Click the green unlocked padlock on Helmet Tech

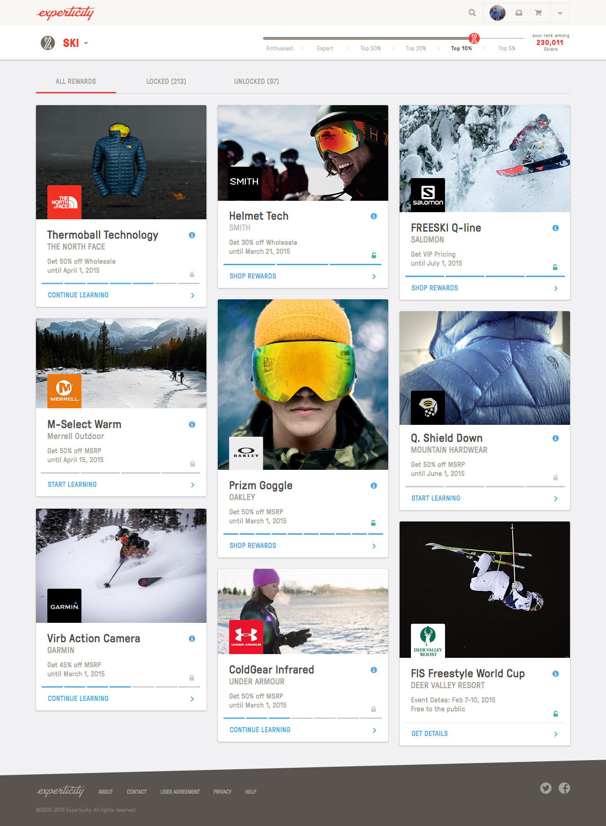pyautogui.click(x=374, y=255)
